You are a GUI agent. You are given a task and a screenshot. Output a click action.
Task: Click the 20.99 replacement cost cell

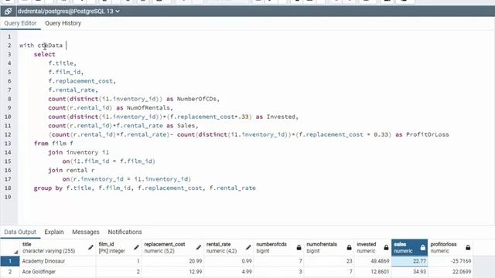(172, 261)
